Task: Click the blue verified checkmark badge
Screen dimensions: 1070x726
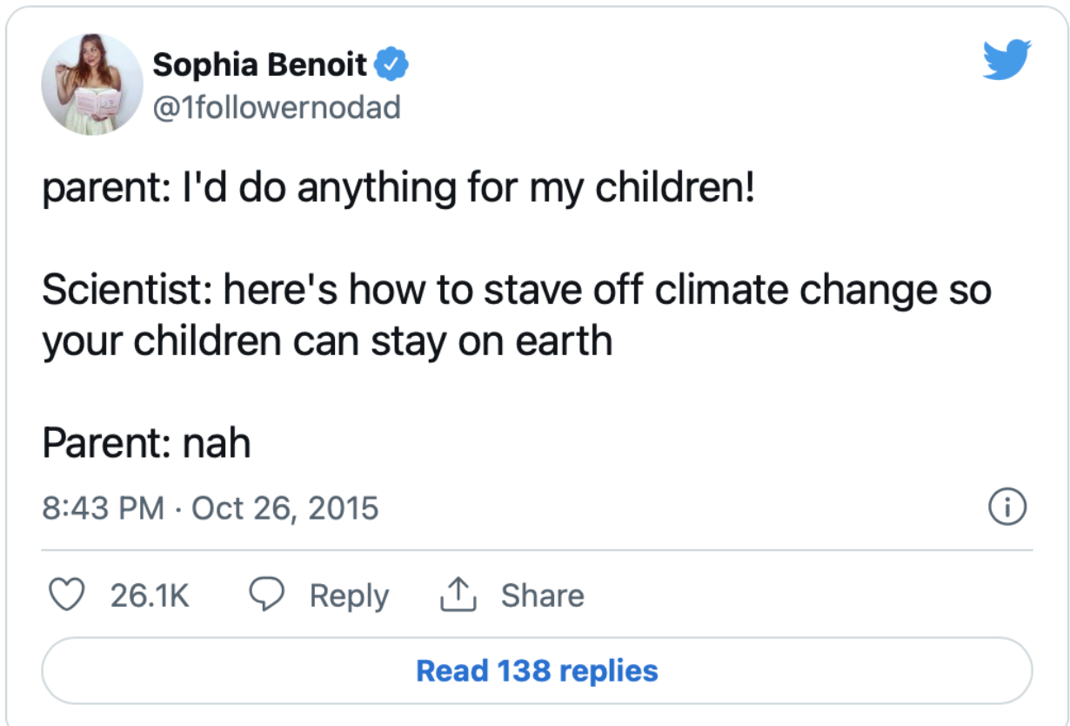Action: point(392,64)
